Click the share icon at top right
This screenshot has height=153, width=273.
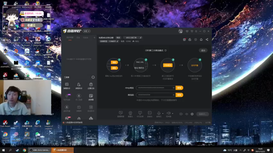207,39
